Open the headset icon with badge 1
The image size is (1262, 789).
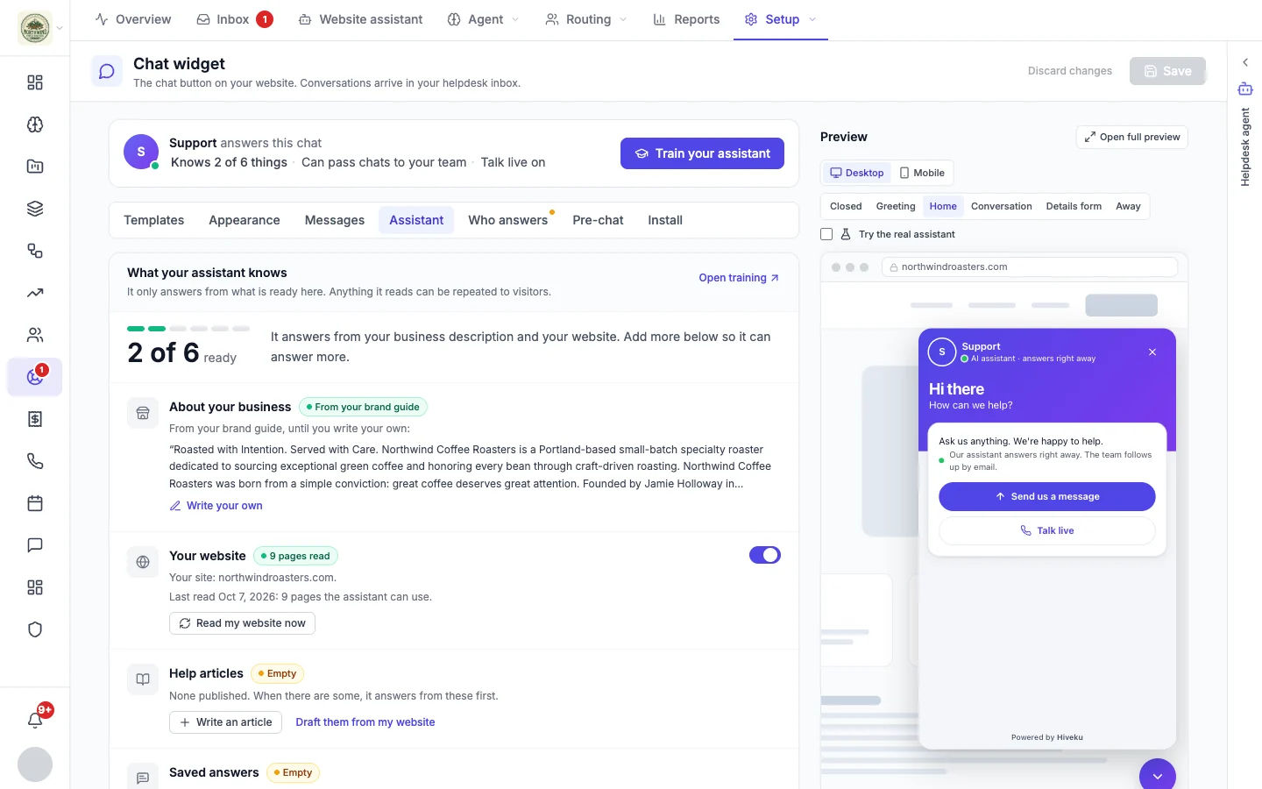pos(35,377)
